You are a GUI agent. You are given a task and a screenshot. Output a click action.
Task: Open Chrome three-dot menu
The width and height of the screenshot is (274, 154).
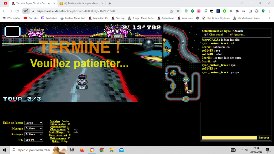pyautogui.click(x=269, y=11)
